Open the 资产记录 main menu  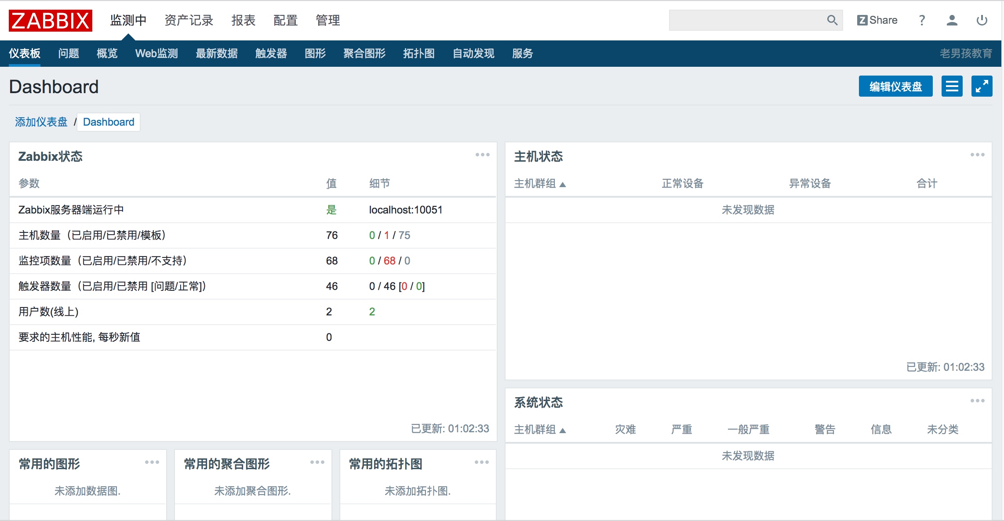tap(189, 20)
